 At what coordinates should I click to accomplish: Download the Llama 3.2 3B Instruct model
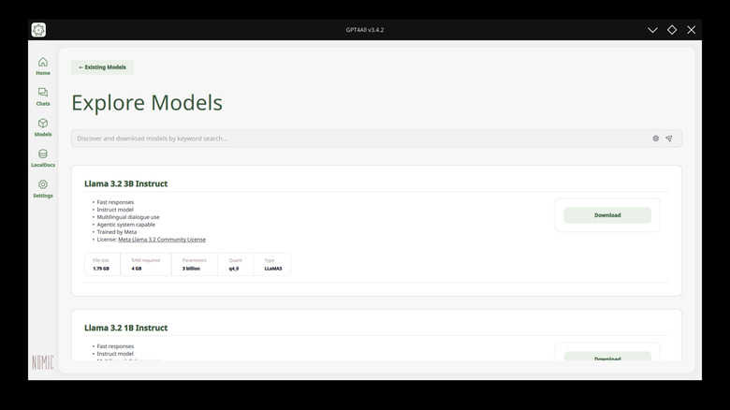[x=607, y=215]
